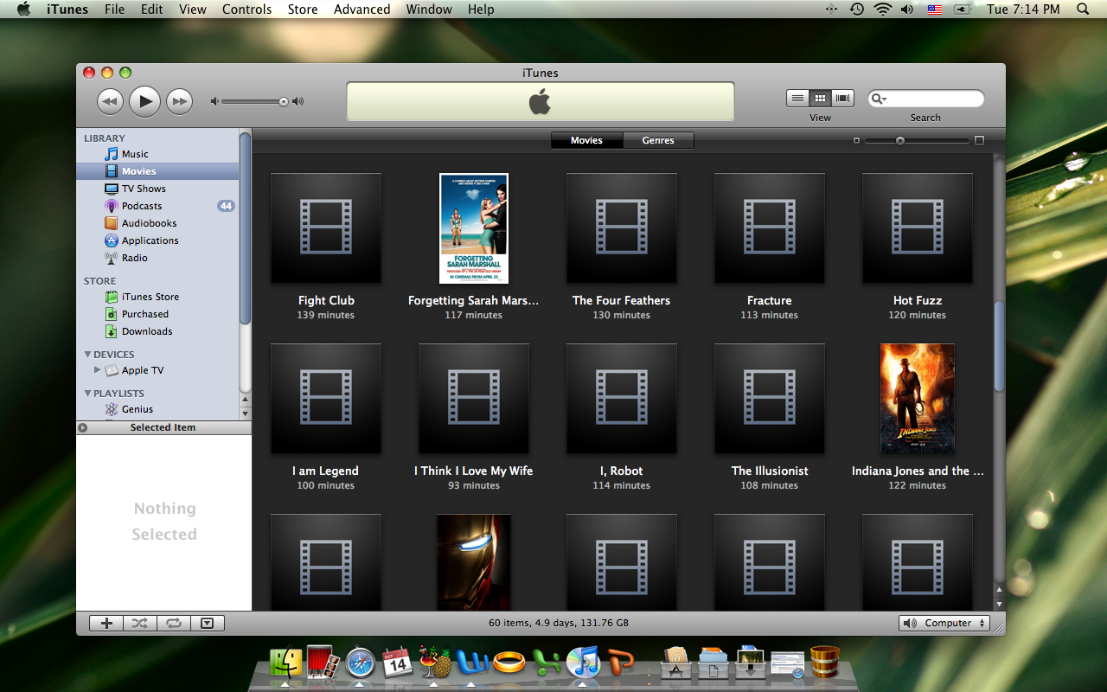Select the Fight Club movie thumbnail
Screen dimensions: 1107x692
tap(326, 228)
